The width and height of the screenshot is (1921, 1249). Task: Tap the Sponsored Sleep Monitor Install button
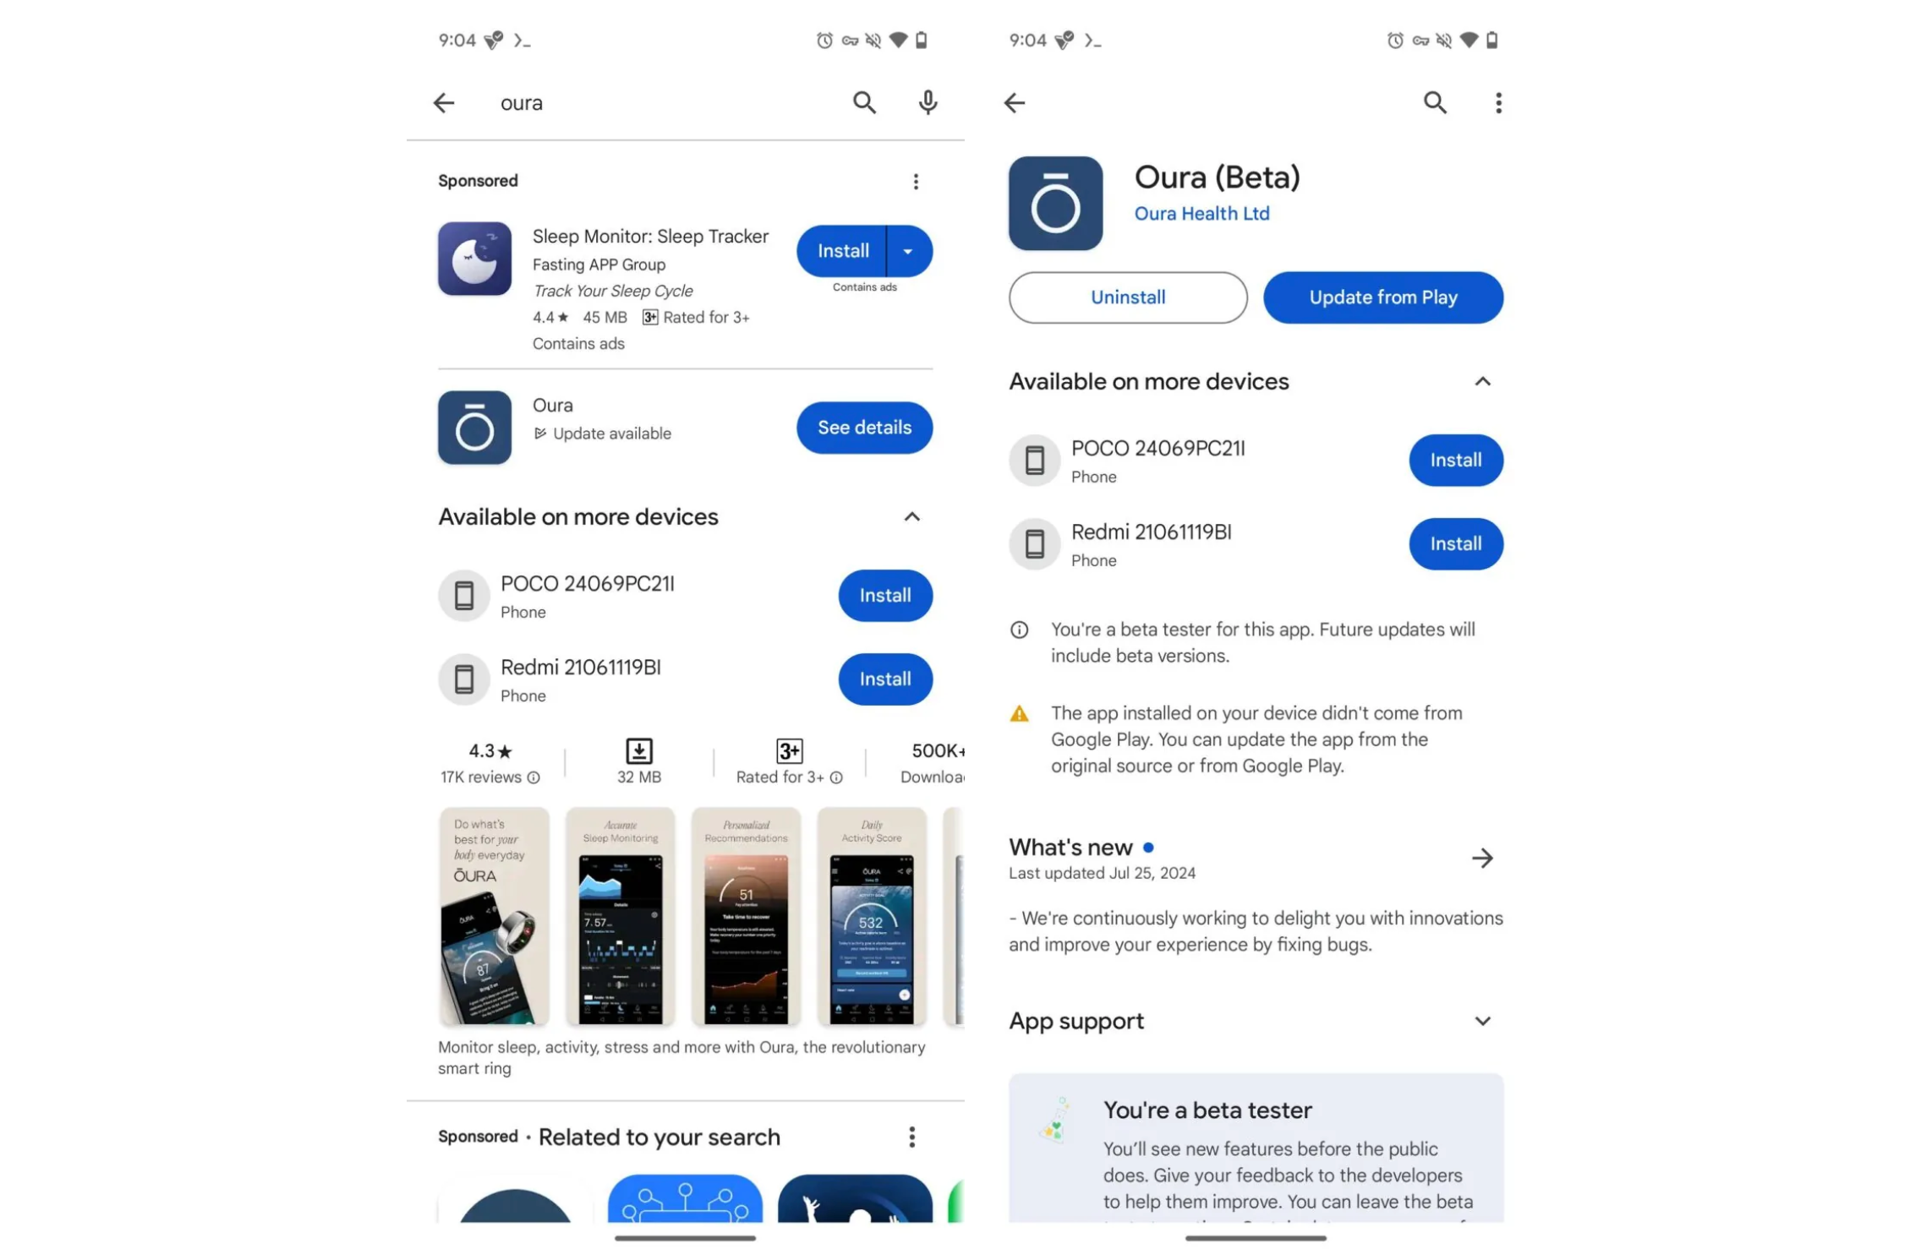point(841,249)
